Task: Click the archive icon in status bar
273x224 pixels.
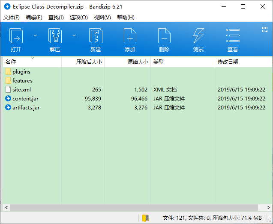Action: click(146, 218)
